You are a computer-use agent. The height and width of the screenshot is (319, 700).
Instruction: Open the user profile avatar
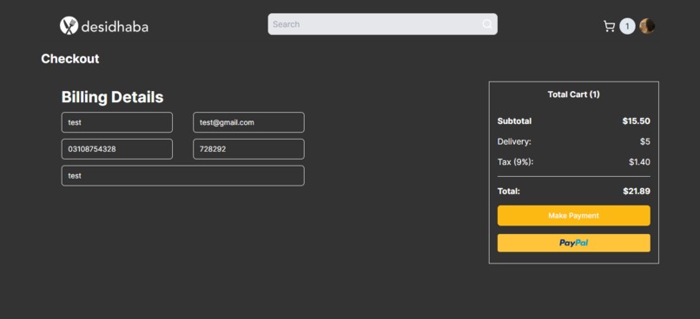coord(647,26)
